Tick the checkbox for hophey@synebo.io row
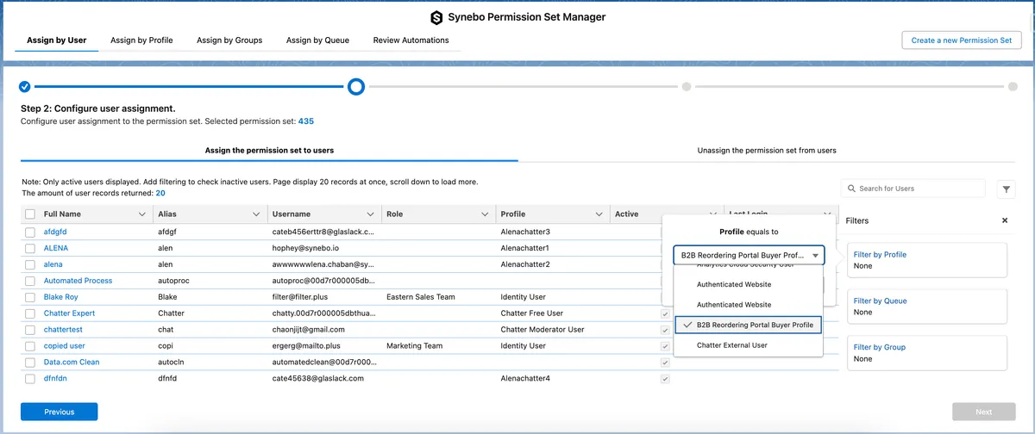1035x434 pixels. coord(30,248)
